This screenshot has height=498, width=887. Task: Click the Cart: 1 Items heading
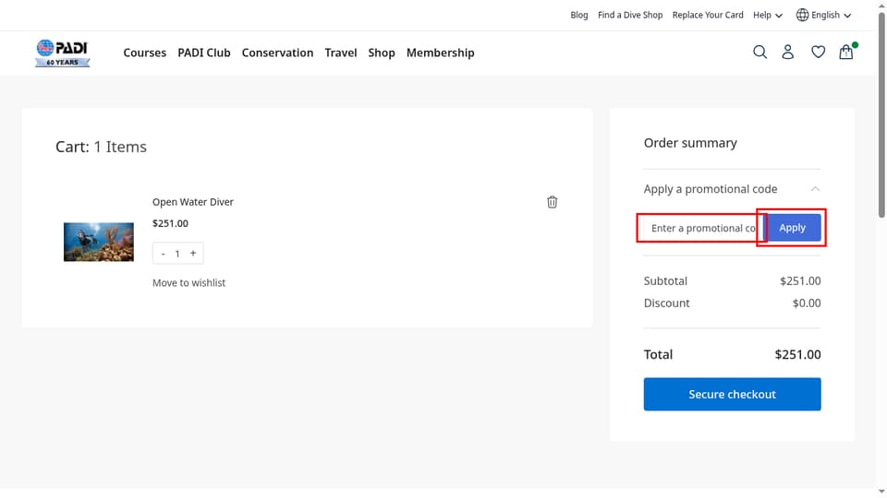point(102,147)
